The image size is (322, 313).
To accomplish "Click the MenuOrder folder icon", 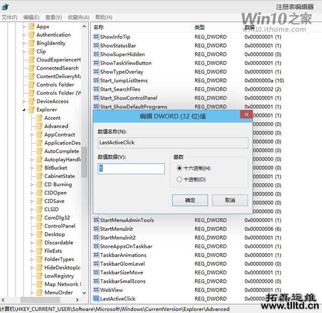I will tap(39, 293).
